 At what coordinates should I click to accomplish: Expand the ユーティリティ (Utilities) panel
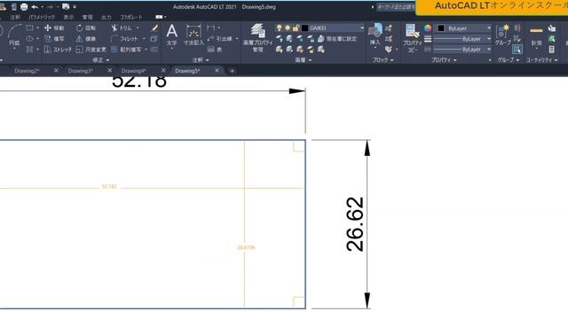542,60
